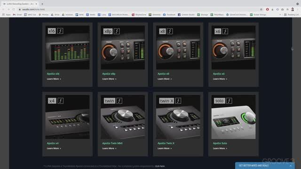Click the x16 badge label
This screenshot has height=169, width=301.
click(x=52, y=31)
